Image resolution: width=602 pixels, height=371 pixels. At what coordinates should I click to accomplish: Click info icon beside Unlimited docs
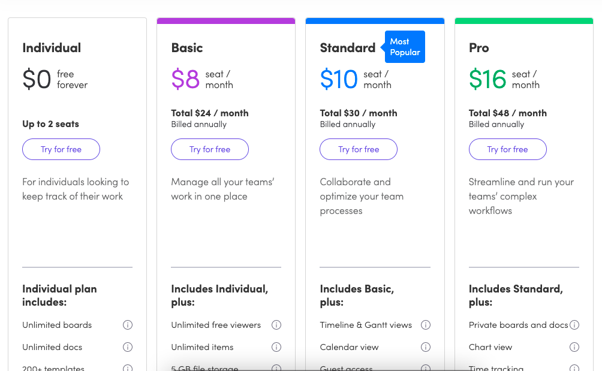point(128,347)
